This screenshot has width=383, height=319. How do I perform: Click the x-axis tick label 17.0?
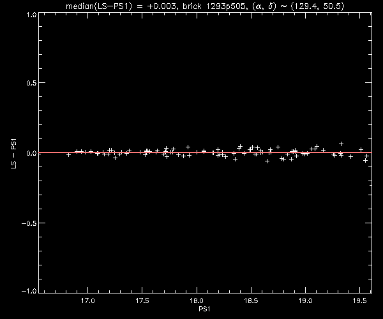[x=88, y=300]
